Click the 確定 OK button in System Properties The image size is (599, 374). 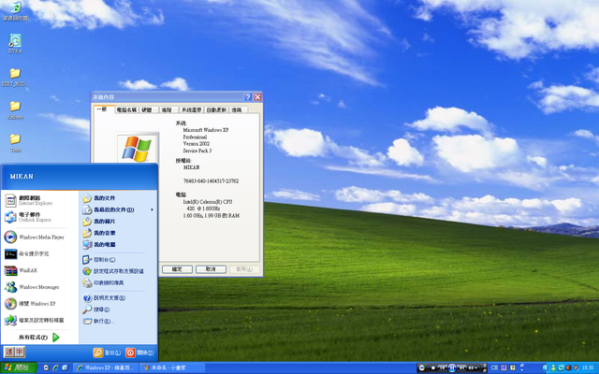[x=172, y=268]
